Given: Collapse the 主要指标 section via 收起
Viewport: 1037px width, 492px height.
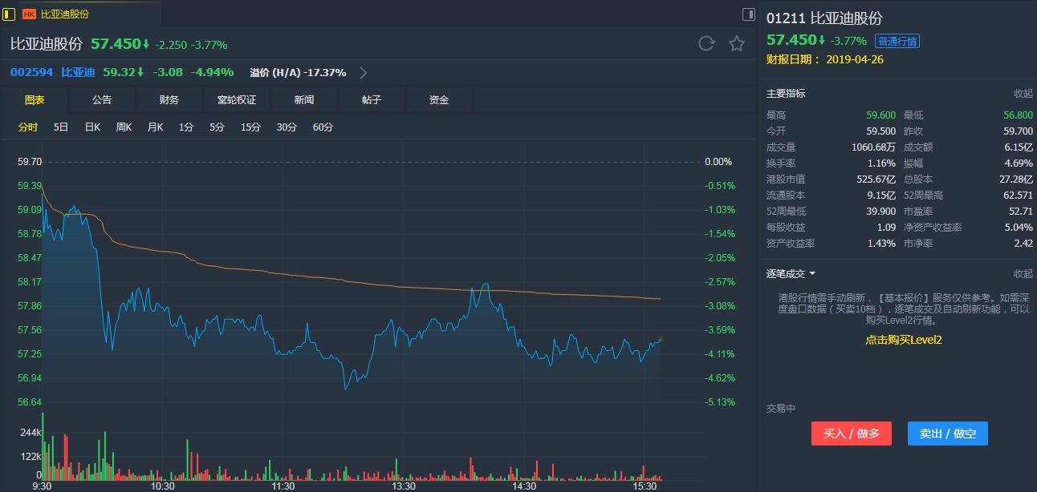Looking at the screenshot, I should click(x=1023, y=94).
